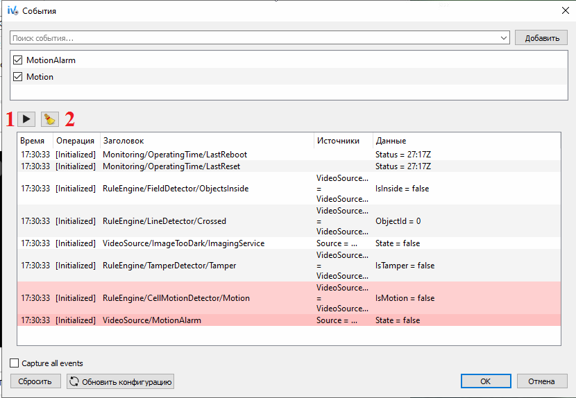Click the MotionAlarm label in the filter list
576x398 pixels.
point(51,60)
